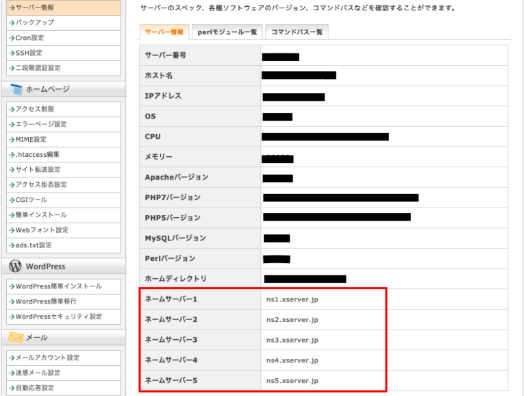Click the arrow icon beside Cron設定
Screen dimensions: 526x396
[x=12, y=38]
